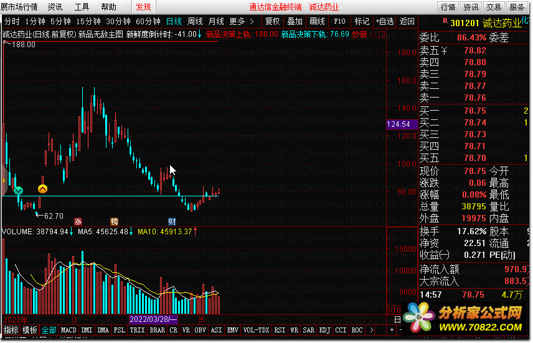This screenshot has width=533, height=343.
Task: Add stock via +自选
Action: pyautogui.click(x=384, y=21)
